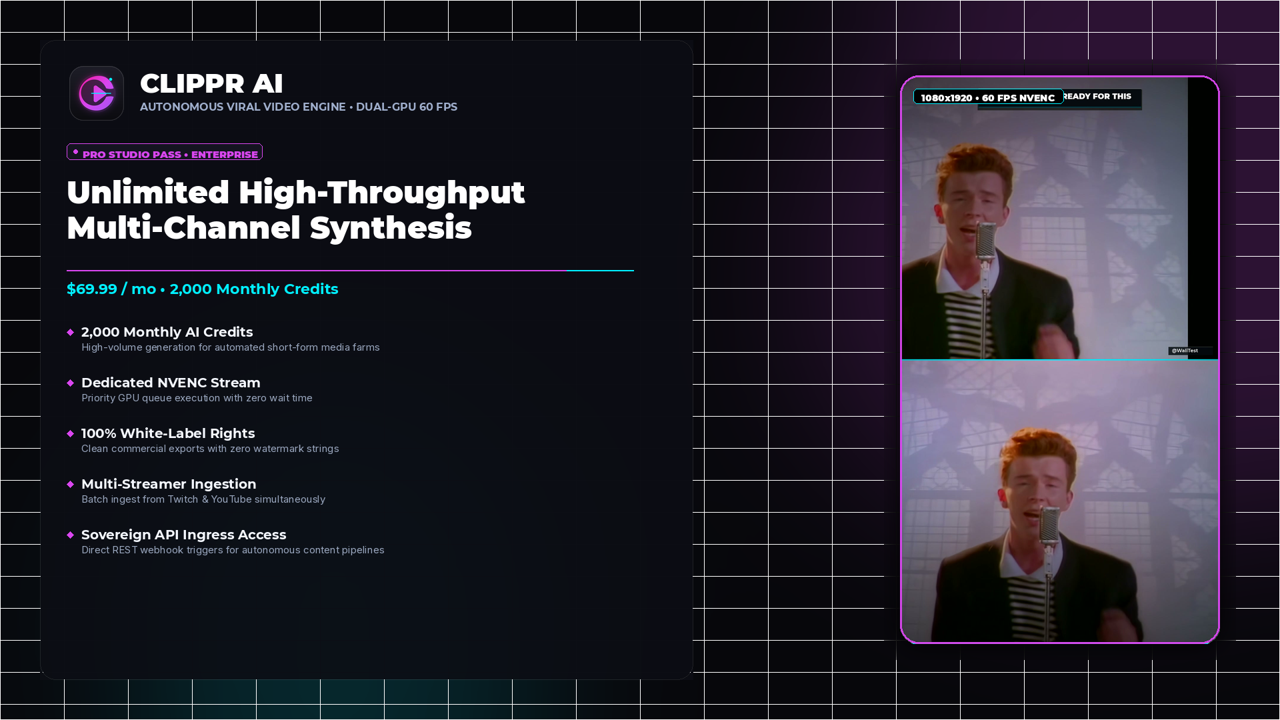Click the "100% White-Label Rights" feature title

pos(168,433)
